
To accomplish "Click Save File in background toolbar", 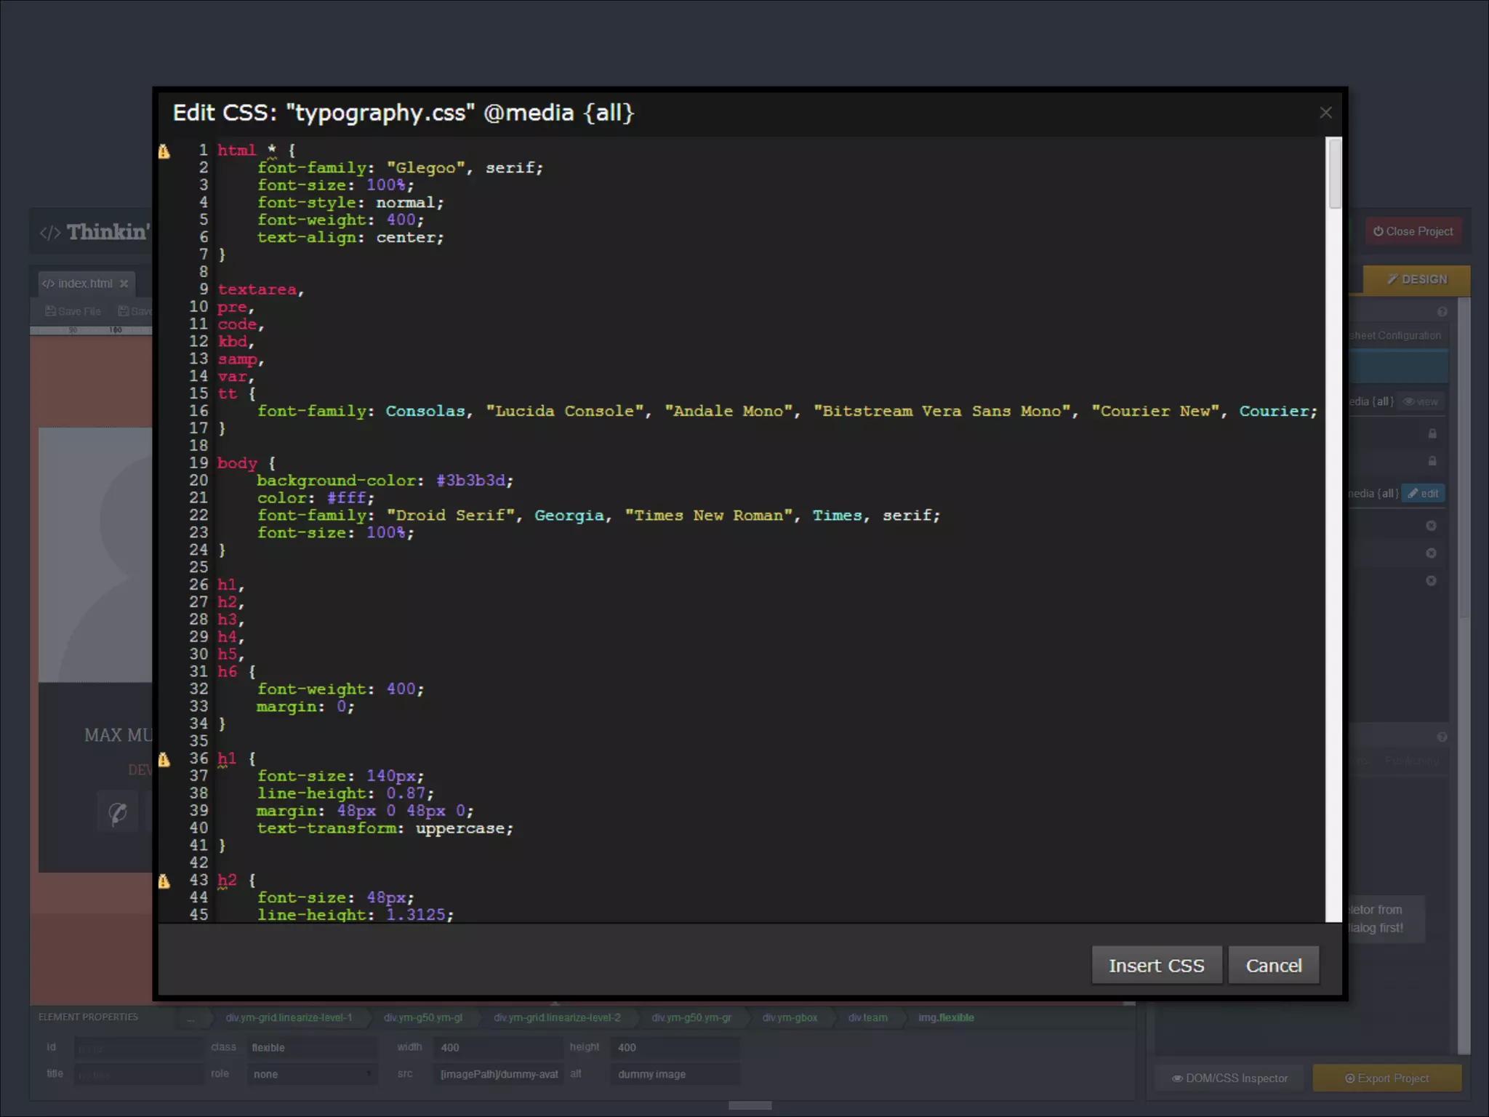I will click(x=73, y=311).
